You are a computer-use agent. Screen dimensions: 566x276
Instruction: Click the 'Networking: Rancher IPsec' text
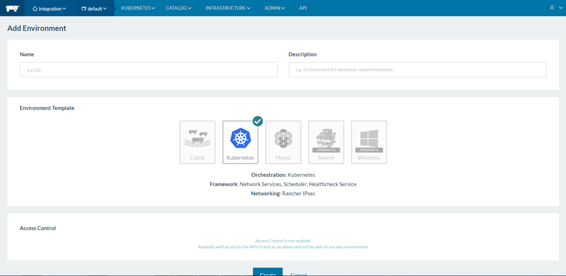pos(283,194)
